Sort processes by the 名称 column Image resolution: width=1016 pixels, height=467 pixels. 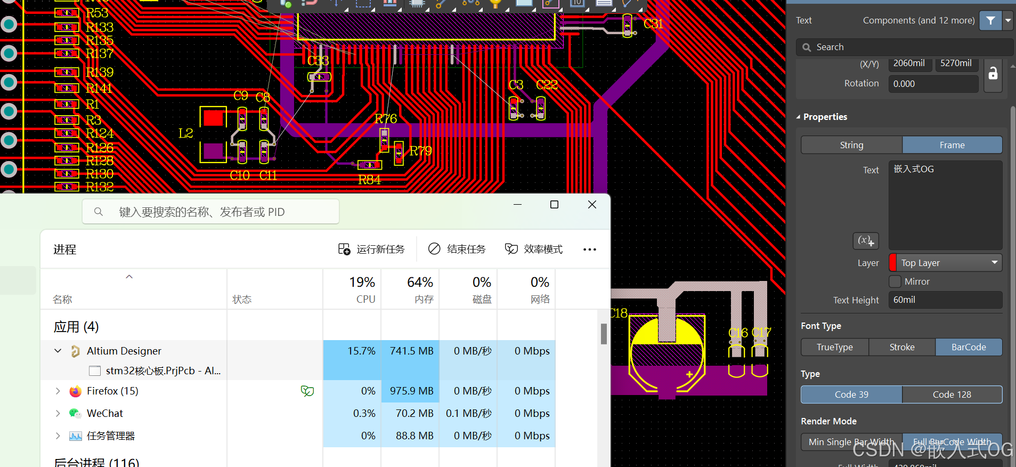point(63,299)
